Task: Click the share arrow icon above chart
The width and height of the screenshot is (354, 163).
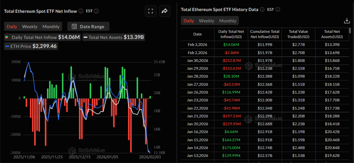Action: pyautogui.click(x=165, y=11)
